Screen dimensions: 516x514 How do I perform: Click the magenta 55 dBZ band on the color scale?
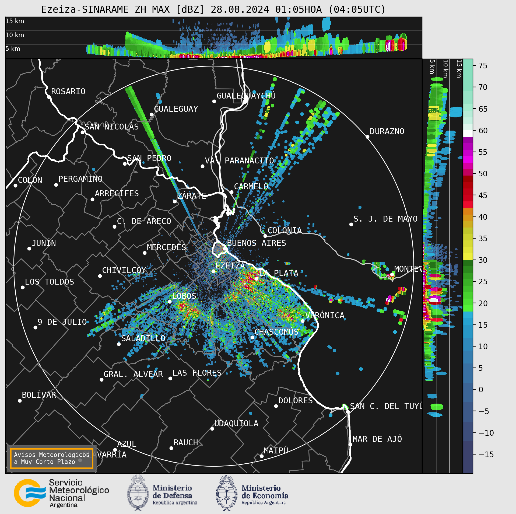[x=468, y=153]
